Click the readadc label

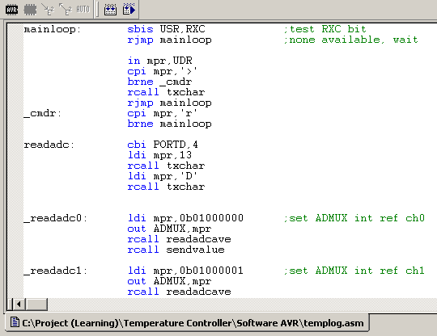tap(49, 145)
